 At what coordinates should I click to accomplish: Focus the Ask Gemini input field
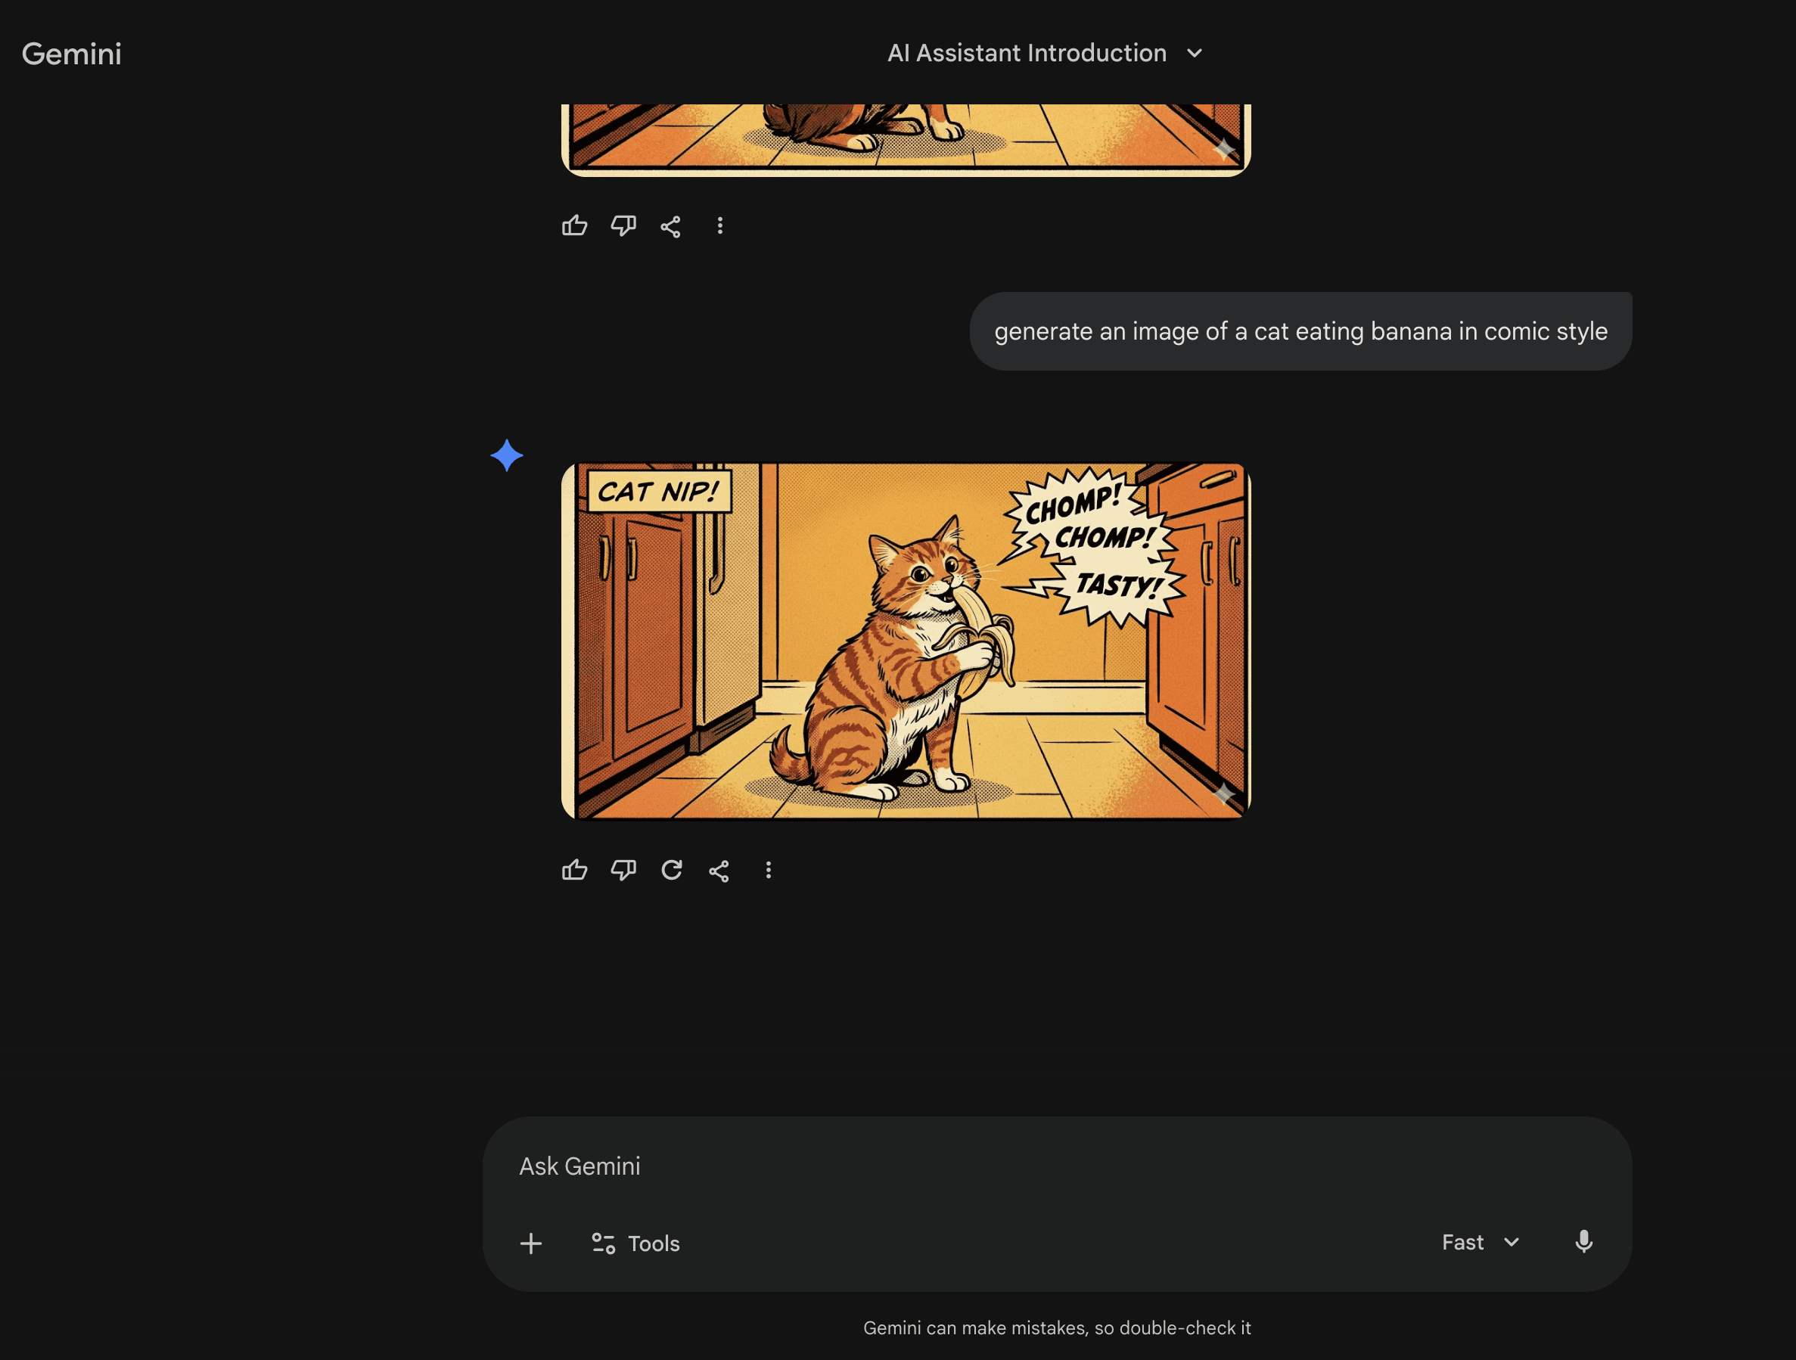[x=974, y=1166]
